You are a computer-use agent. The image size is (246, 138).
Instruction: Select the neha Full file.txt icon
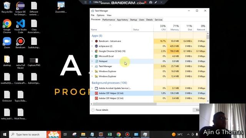[x=20, y=62]
